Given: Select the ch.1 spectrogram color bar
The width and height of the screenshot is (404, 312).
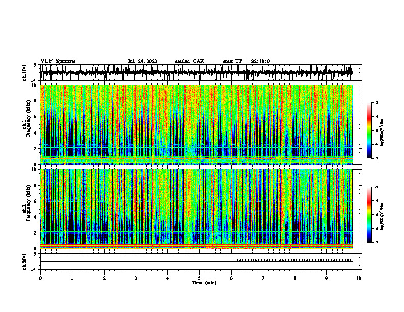Looking at the screenshot, I should 369,131.
